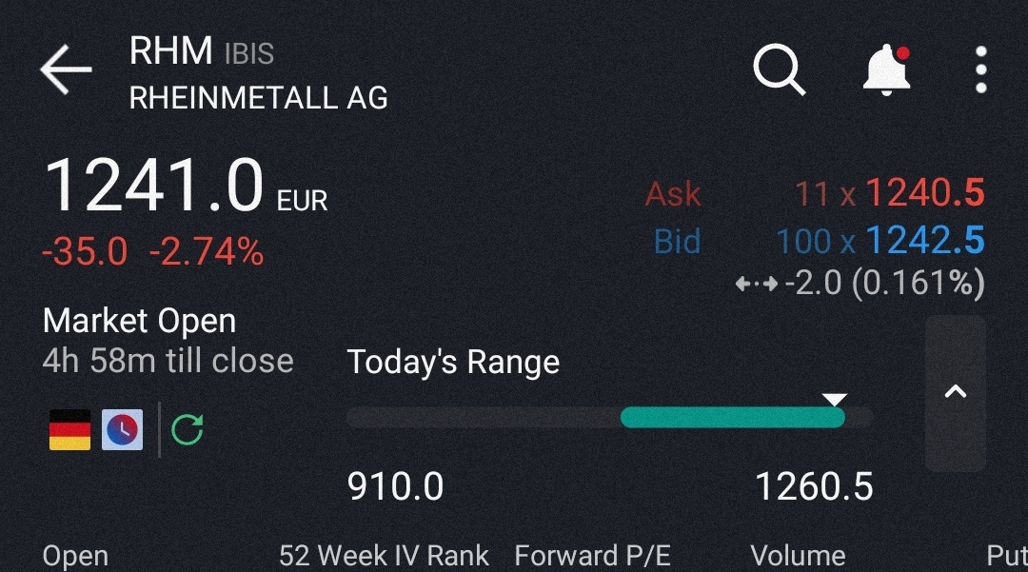Tap the Ask price 1240.5
This screenshot has width=1028, height=572.
coord(924,194)
